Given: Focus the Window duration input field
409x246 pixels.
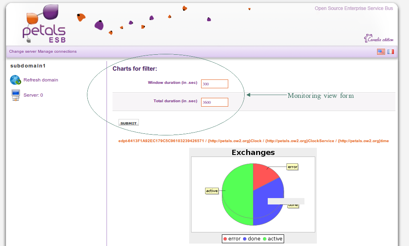Looking at the screenshot, I should tap(214, 84).
